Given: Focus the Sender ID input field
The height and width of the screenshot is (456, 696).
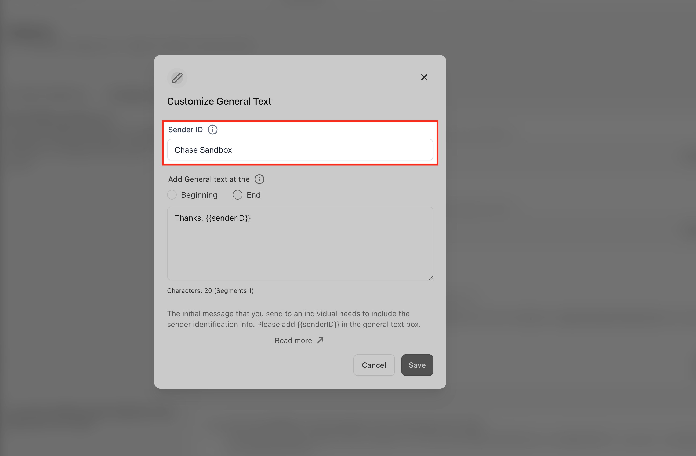Looking at the screenshot, I should pos(300,150).
